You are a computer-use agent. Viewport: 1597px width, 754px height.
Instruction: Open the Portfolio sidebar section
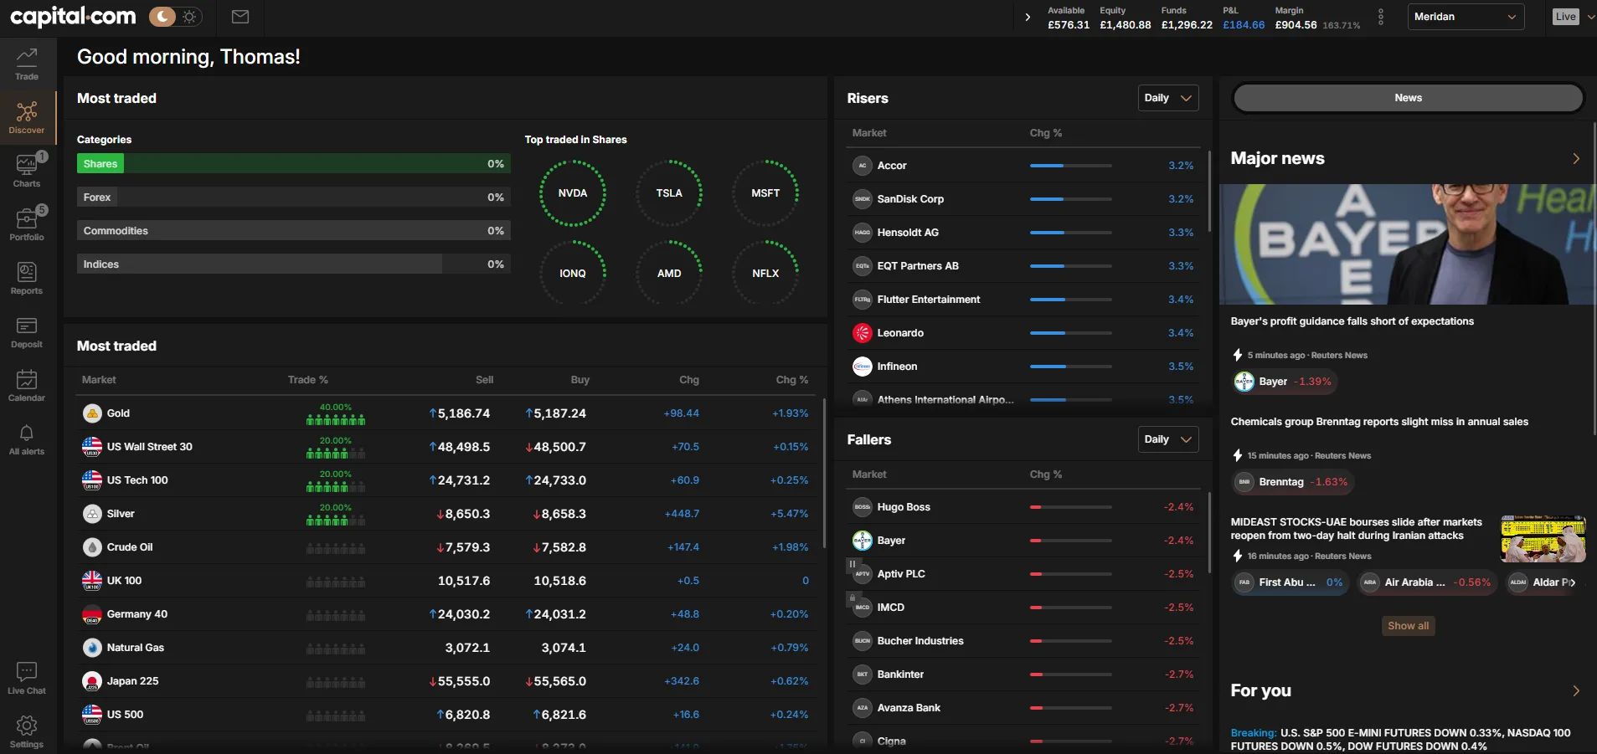click(27, 225)
